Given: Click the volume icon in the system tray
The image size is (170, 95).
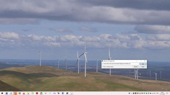Looking at the screenshot, I should (155, 93).
